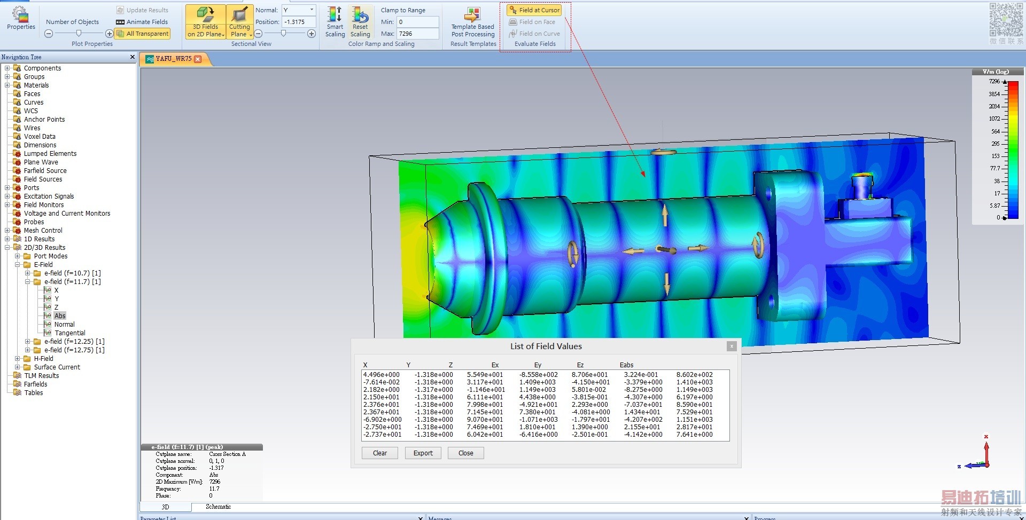Collapse the 2D/3D Results node
1026x520 pixels.
click(x=7, y=248)
